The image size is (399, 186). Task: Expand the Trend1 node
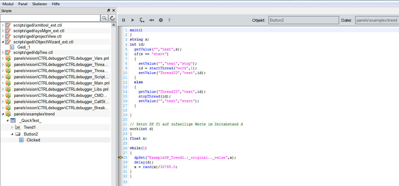coord(12,127)
